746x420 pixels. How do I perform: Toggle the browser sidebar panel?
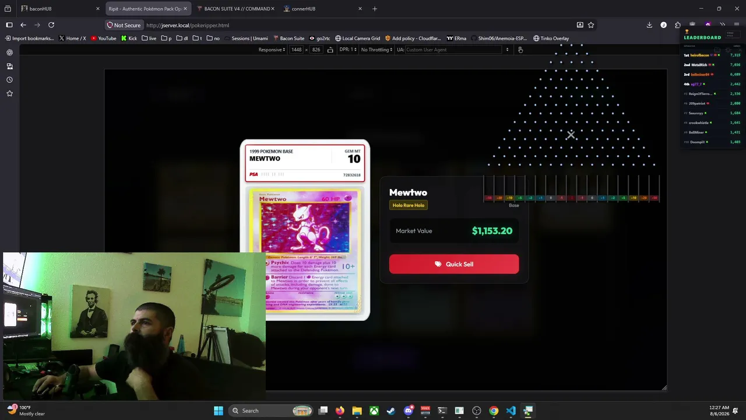click(9, 25)
